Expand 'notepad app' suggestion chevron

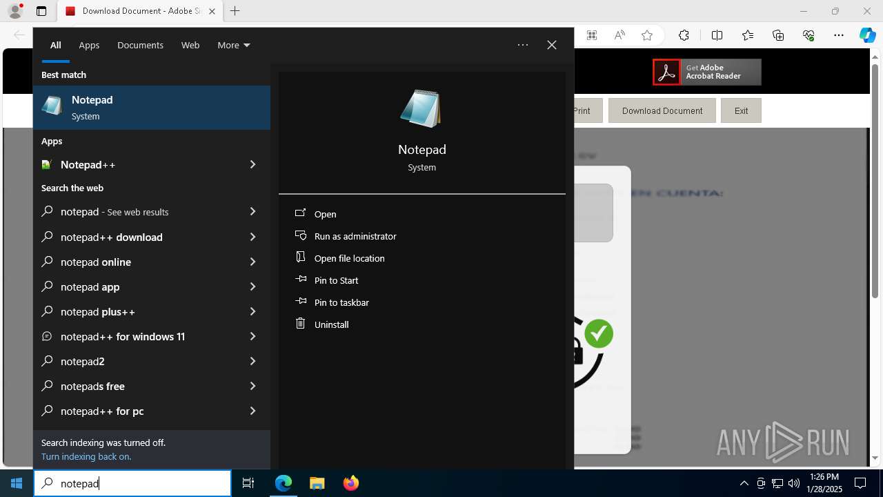point(252,286)
